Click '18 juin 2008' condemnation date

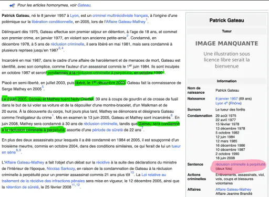coord(225,158)
